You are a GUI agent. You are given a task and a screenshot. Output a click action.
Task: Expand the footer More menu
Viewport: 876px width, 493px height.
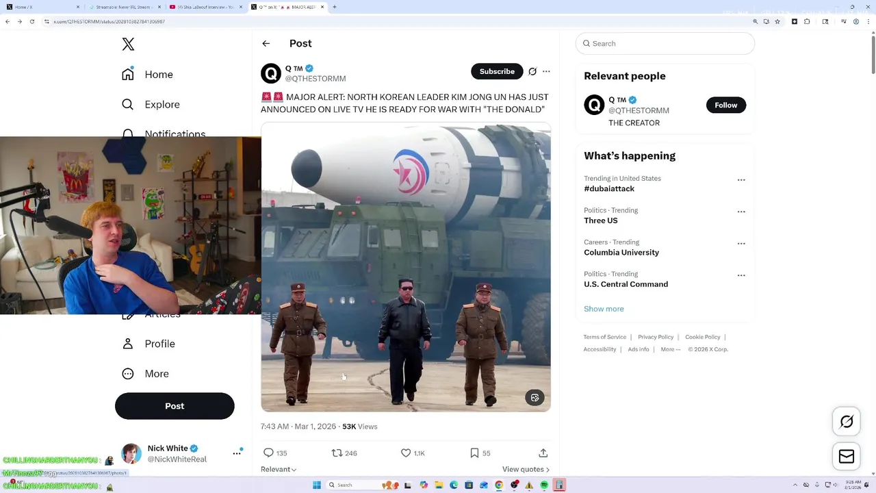(671, 349)
